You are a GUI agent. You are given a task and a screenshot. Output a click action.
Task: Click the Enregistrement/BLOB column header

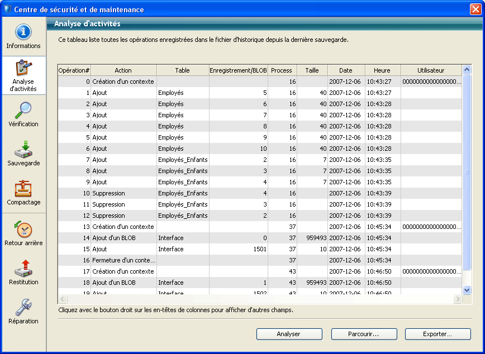coord(239,70)
